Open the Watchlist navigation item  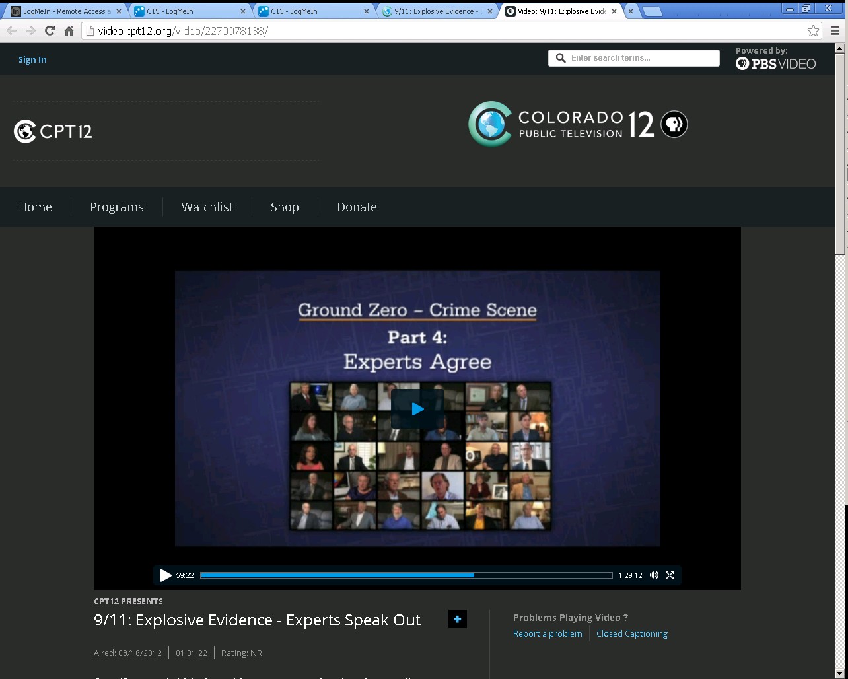207,207
